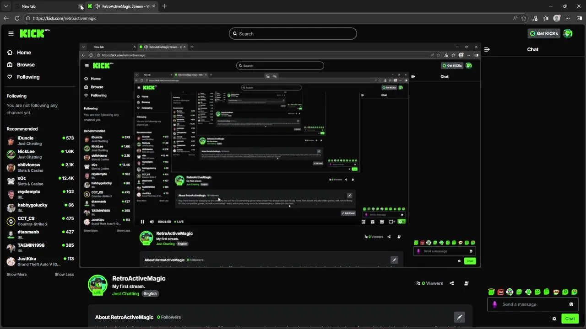The width and height of the screenshot is (586, 329).
Task: Open browser profile icon
Action: point(557,18)
